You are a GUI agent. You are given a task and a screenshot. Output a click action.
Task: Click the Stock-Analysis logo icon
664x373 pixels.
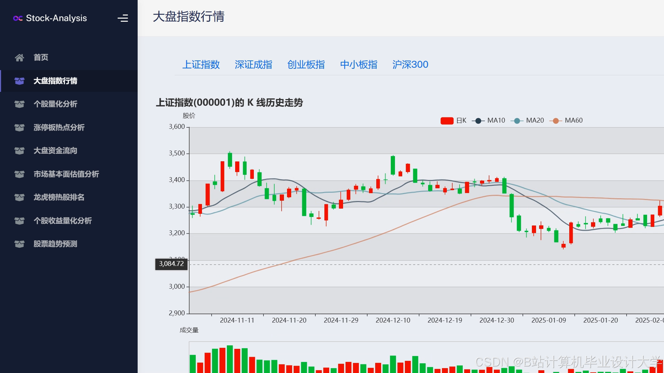click(18, 18)
